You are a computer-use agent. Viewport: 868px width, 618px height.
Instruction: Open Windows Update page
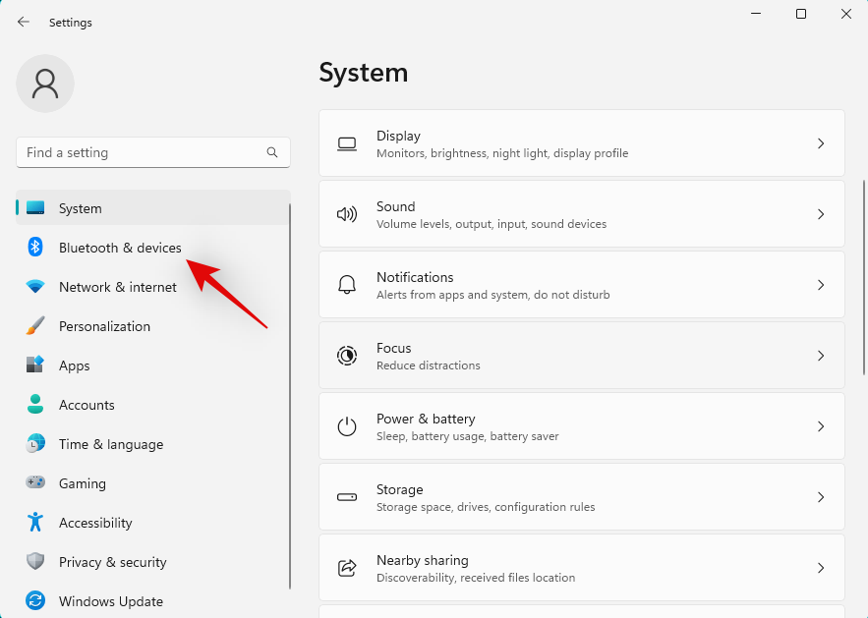(x=152, y=601)
